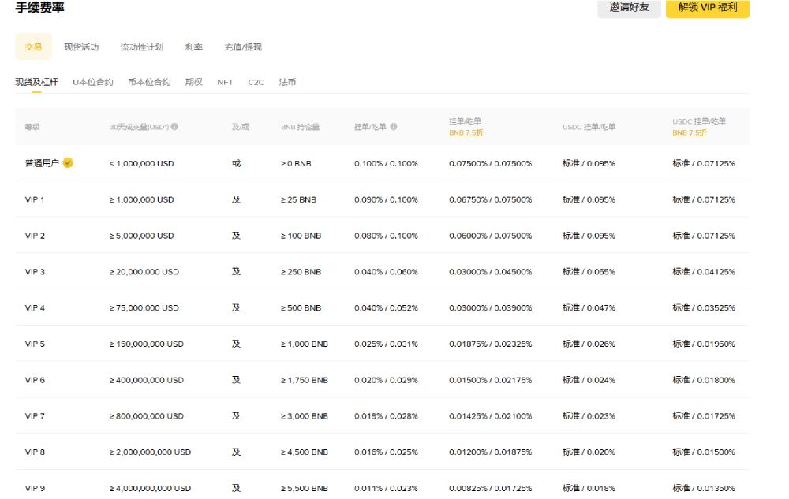
Task: Open the NFT fee tab
Action: tap(225, 81)
